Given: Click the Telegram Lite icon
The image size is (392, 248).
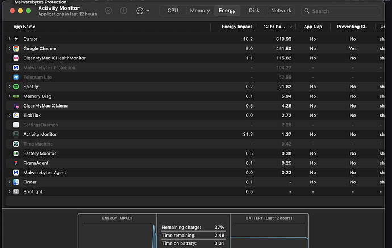Looking at the screenshot, I should (x=16, y=77).
